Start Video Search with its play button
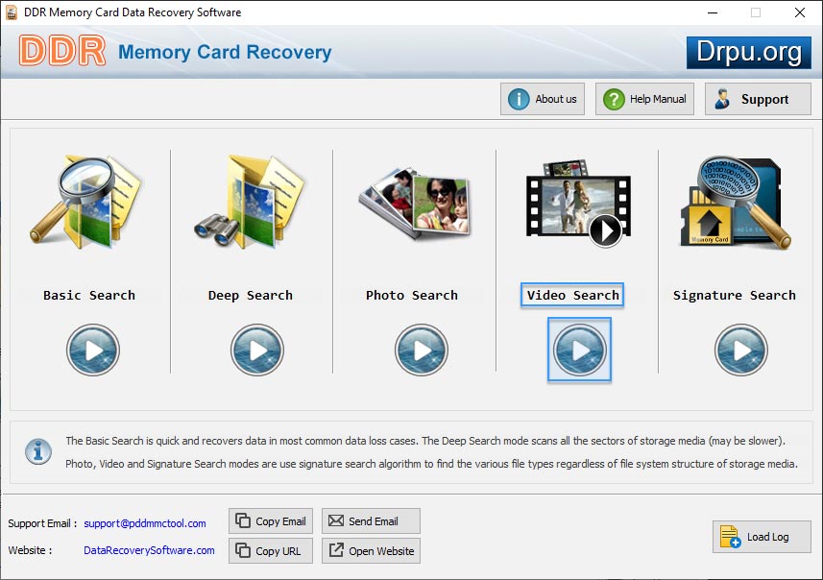This screenshot has height=580, width=823. coord(579,350)
